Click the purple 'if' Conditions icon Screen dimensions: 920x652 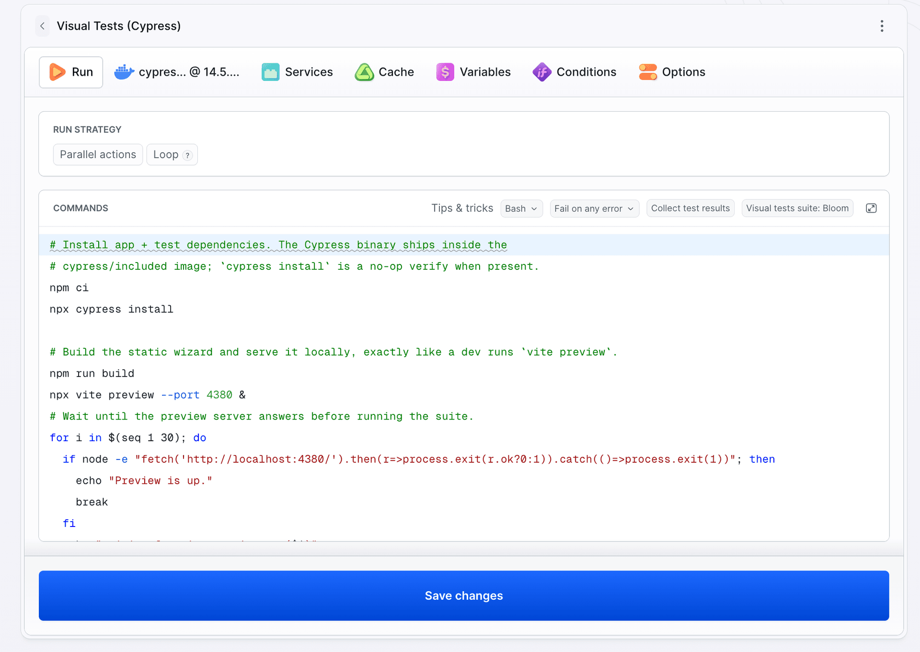pos(542,72)
